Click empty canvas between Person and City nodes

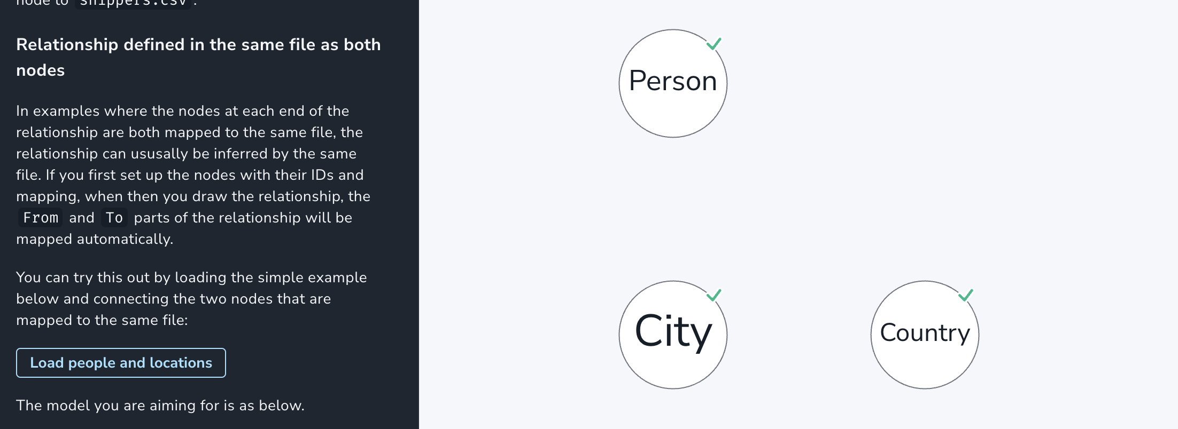[x=673, y=209]
